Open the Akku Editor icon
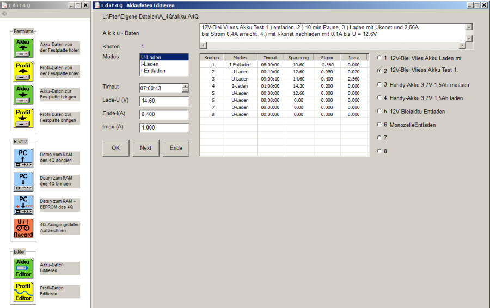490x308 pixels. pos(23,268)
